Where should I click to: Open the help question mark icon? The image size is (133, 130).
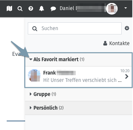31,8
